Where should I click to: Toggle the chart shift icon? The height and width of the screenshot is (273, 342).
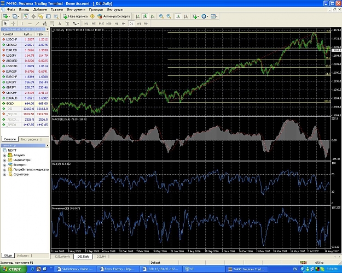pos(186,16)
